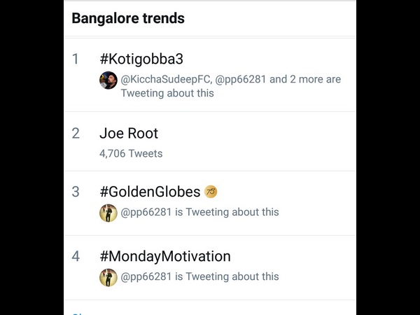
Task: Open the Joe Root trending topic
Action: pos(129,133)
